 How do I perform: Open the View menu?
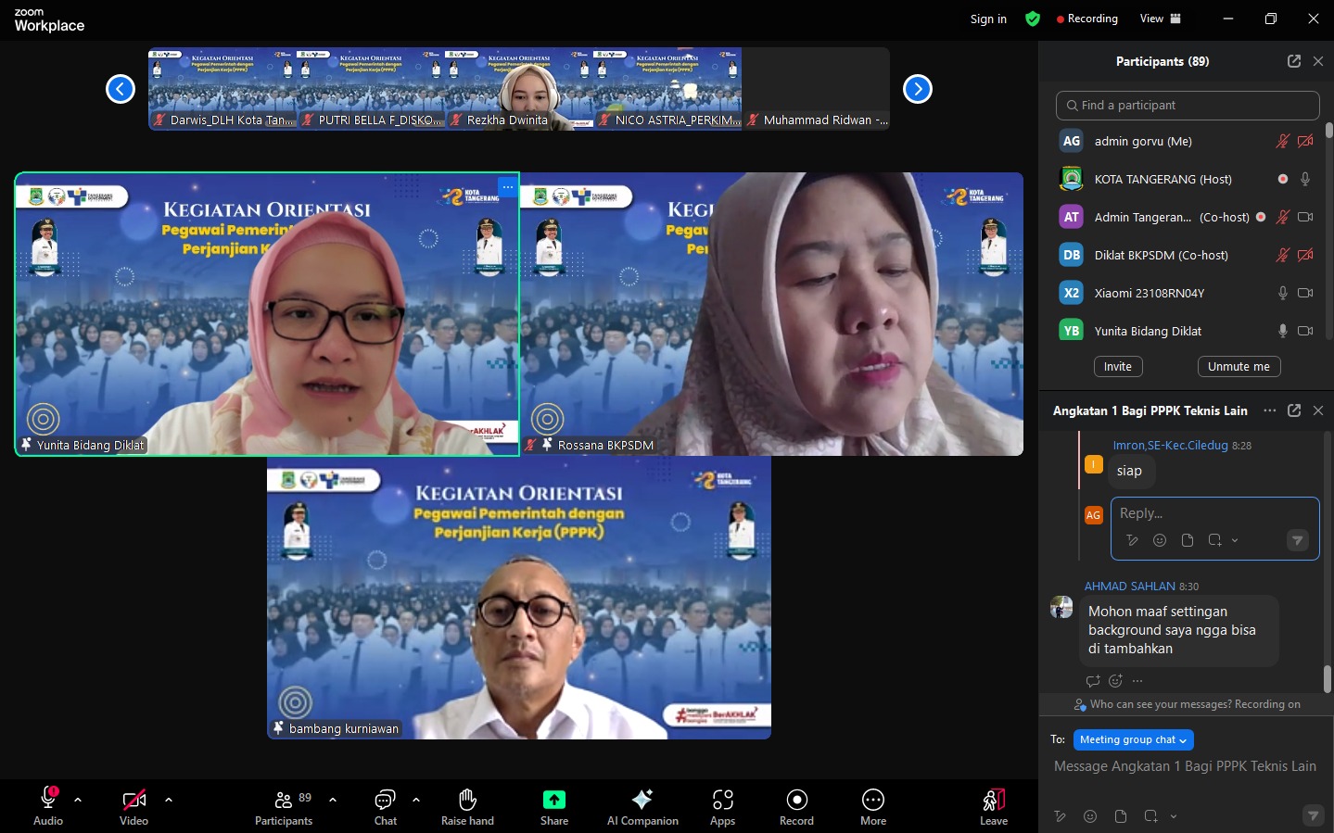tap(1160, 19)
